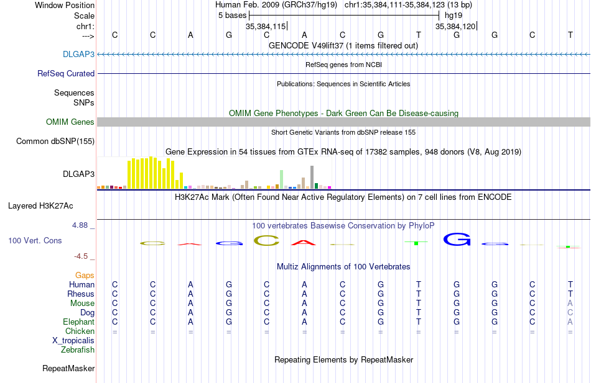Click the Sequences track label
The height and width of the screenshot is (383, 591).
tap(74, 92)
